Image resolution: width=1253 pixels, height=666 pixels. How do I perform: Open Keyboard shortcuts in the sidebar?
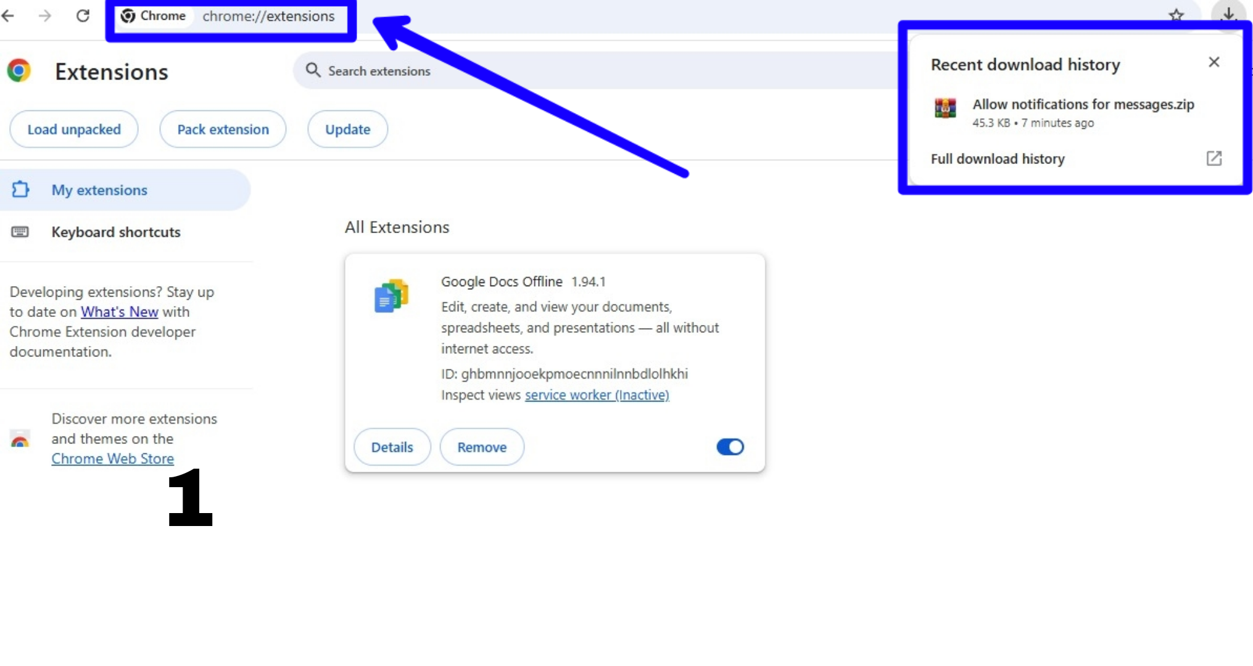[116, 232]
